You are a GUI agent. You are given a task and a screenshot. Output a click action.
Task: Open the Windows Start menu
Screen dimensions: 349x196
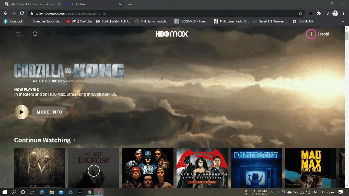(5, 192)
